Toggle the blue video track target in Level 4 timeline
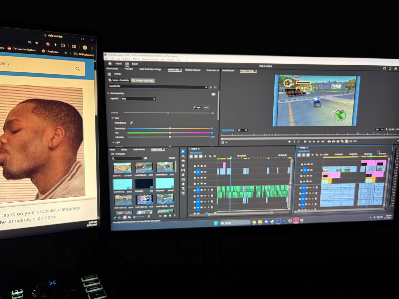 pos(198,172)
